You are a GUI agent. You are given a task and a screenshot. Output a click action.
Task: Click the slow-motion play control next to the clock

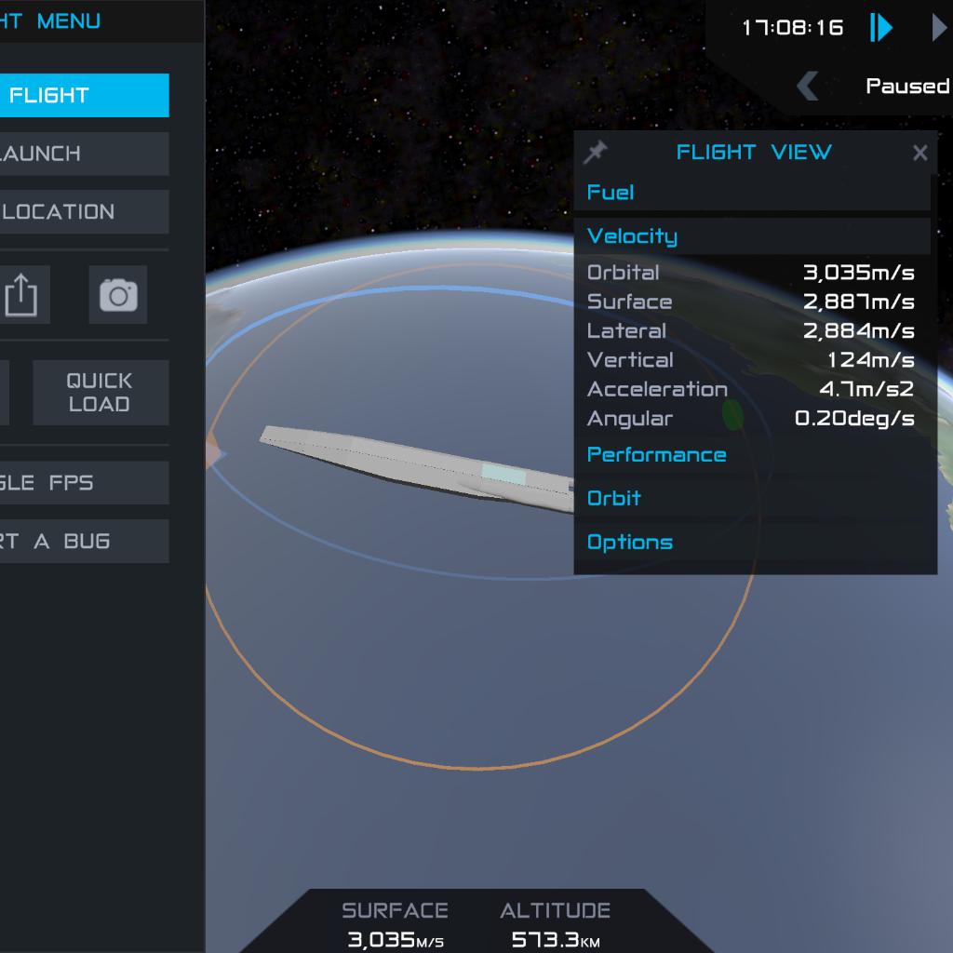(x=880, y=27)
